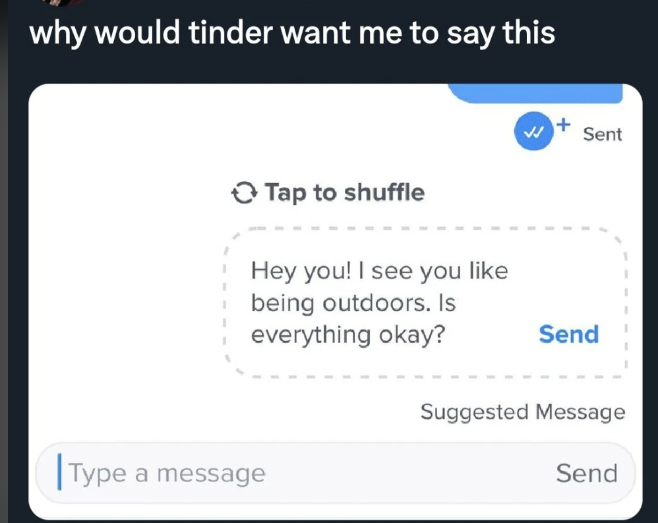
Task: Click the post caption about tinder
Action: click(292, 32)
